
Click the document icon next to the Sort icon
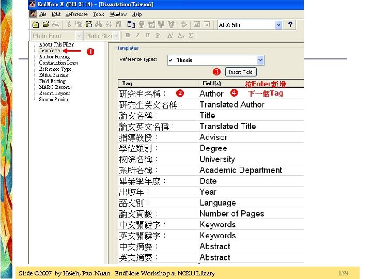pos(119,24)
